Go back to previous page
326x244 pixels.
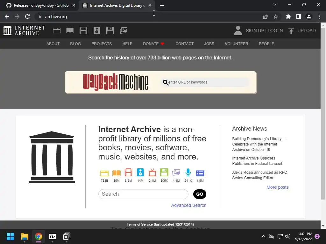(7, 17)
